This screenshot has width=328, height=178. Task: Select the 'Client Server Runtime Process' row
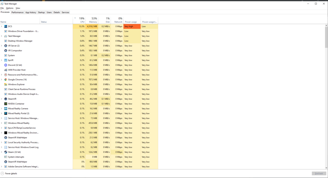(79, 89)
